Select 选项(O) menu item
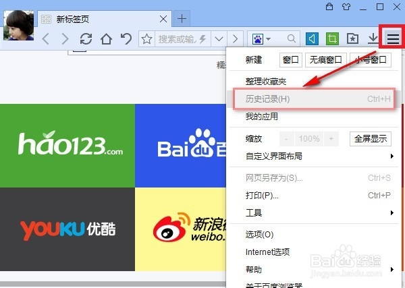 pyautogui.click(x=314, y=234)
